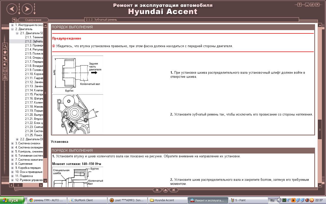Go forward with the right arrow button

point(27,9)
